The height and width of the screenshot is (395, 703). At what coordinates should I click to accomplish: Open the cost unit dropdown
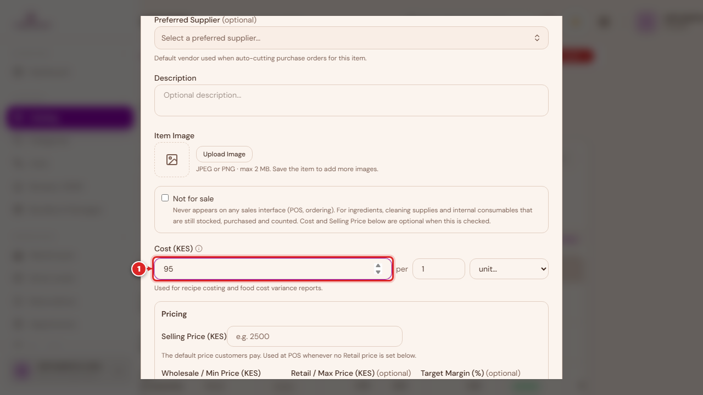tap(509, 269)
